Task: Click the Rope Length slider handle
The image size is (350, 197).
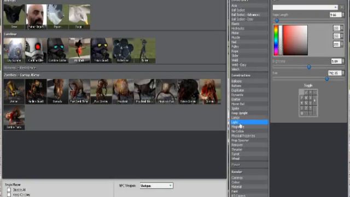Action: (x=277, y=21)
